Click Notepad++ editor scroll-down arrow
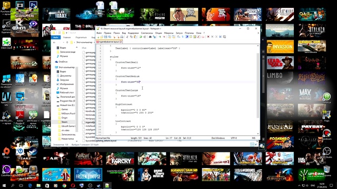The width and height of the screenshot is (337, 189). (258, 133)
